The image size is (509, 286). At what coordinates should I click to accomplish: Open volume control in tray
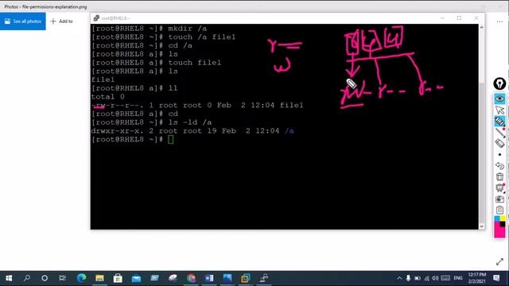pos(435,278)
